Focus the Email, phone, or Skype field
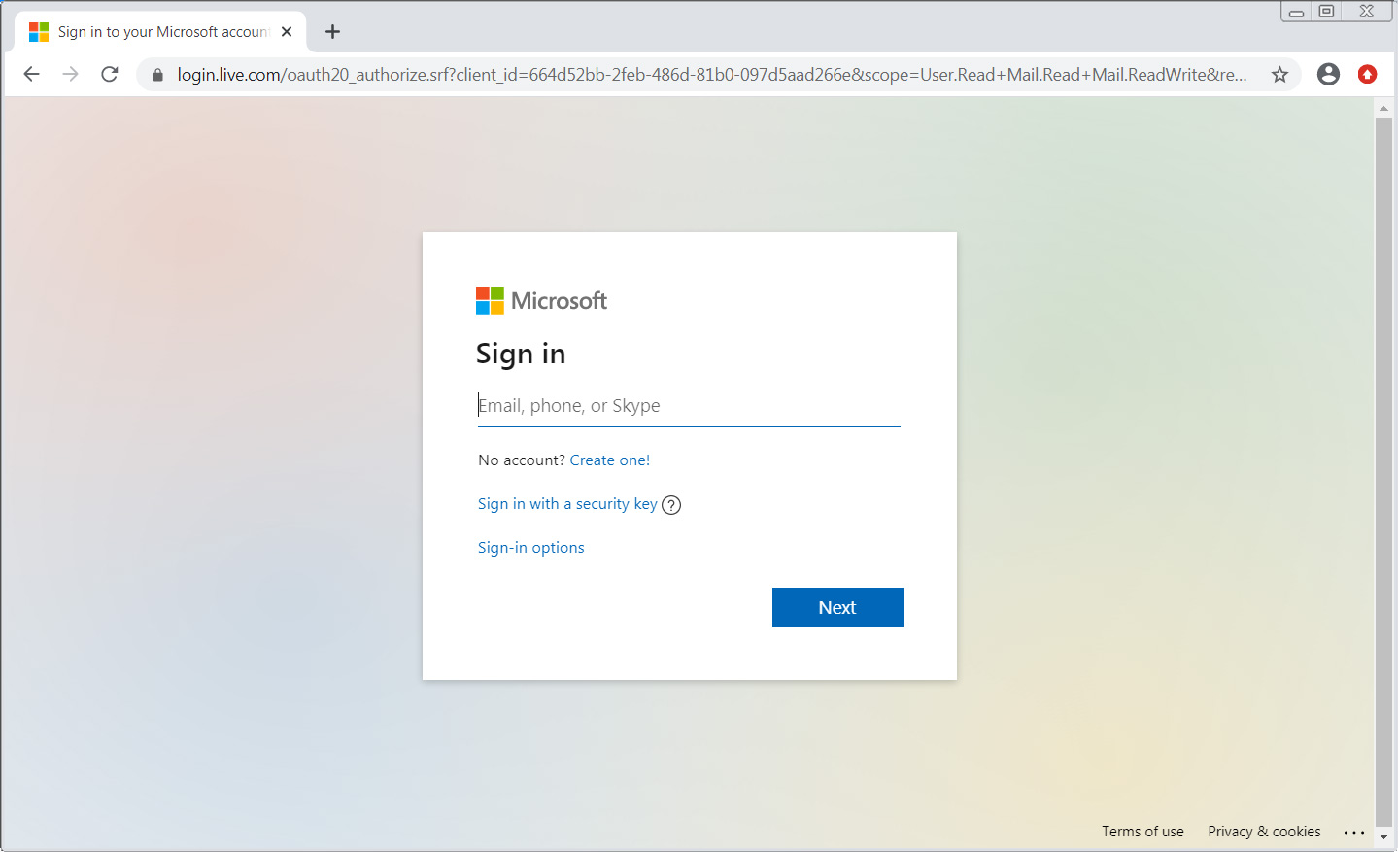Screen dimensions: 1398x852 [x=689, y=406]
